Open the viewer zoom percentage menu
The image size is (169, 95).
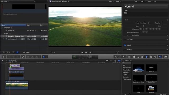111,1
